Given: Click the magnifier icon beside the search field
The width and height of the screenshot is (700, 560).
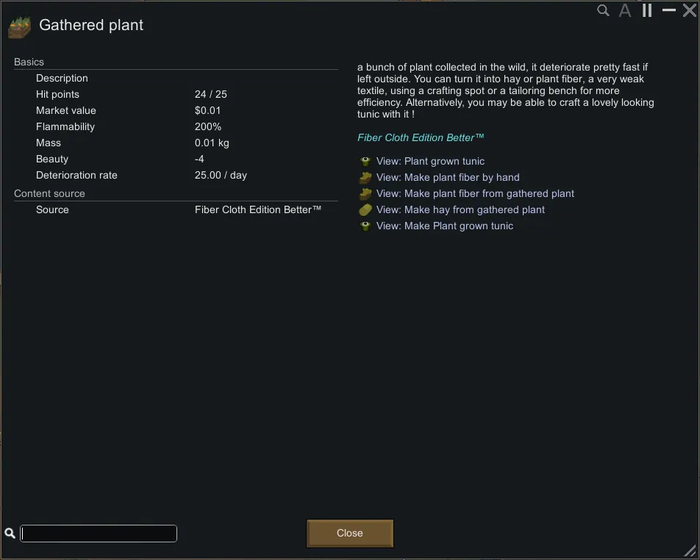Looking at the screenshot, I should [x=10, y=534].
